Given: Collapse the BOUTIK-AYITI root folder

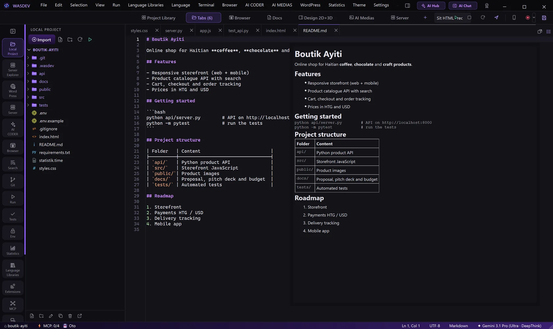Looking at the screenshot, I should pos(29,50).
